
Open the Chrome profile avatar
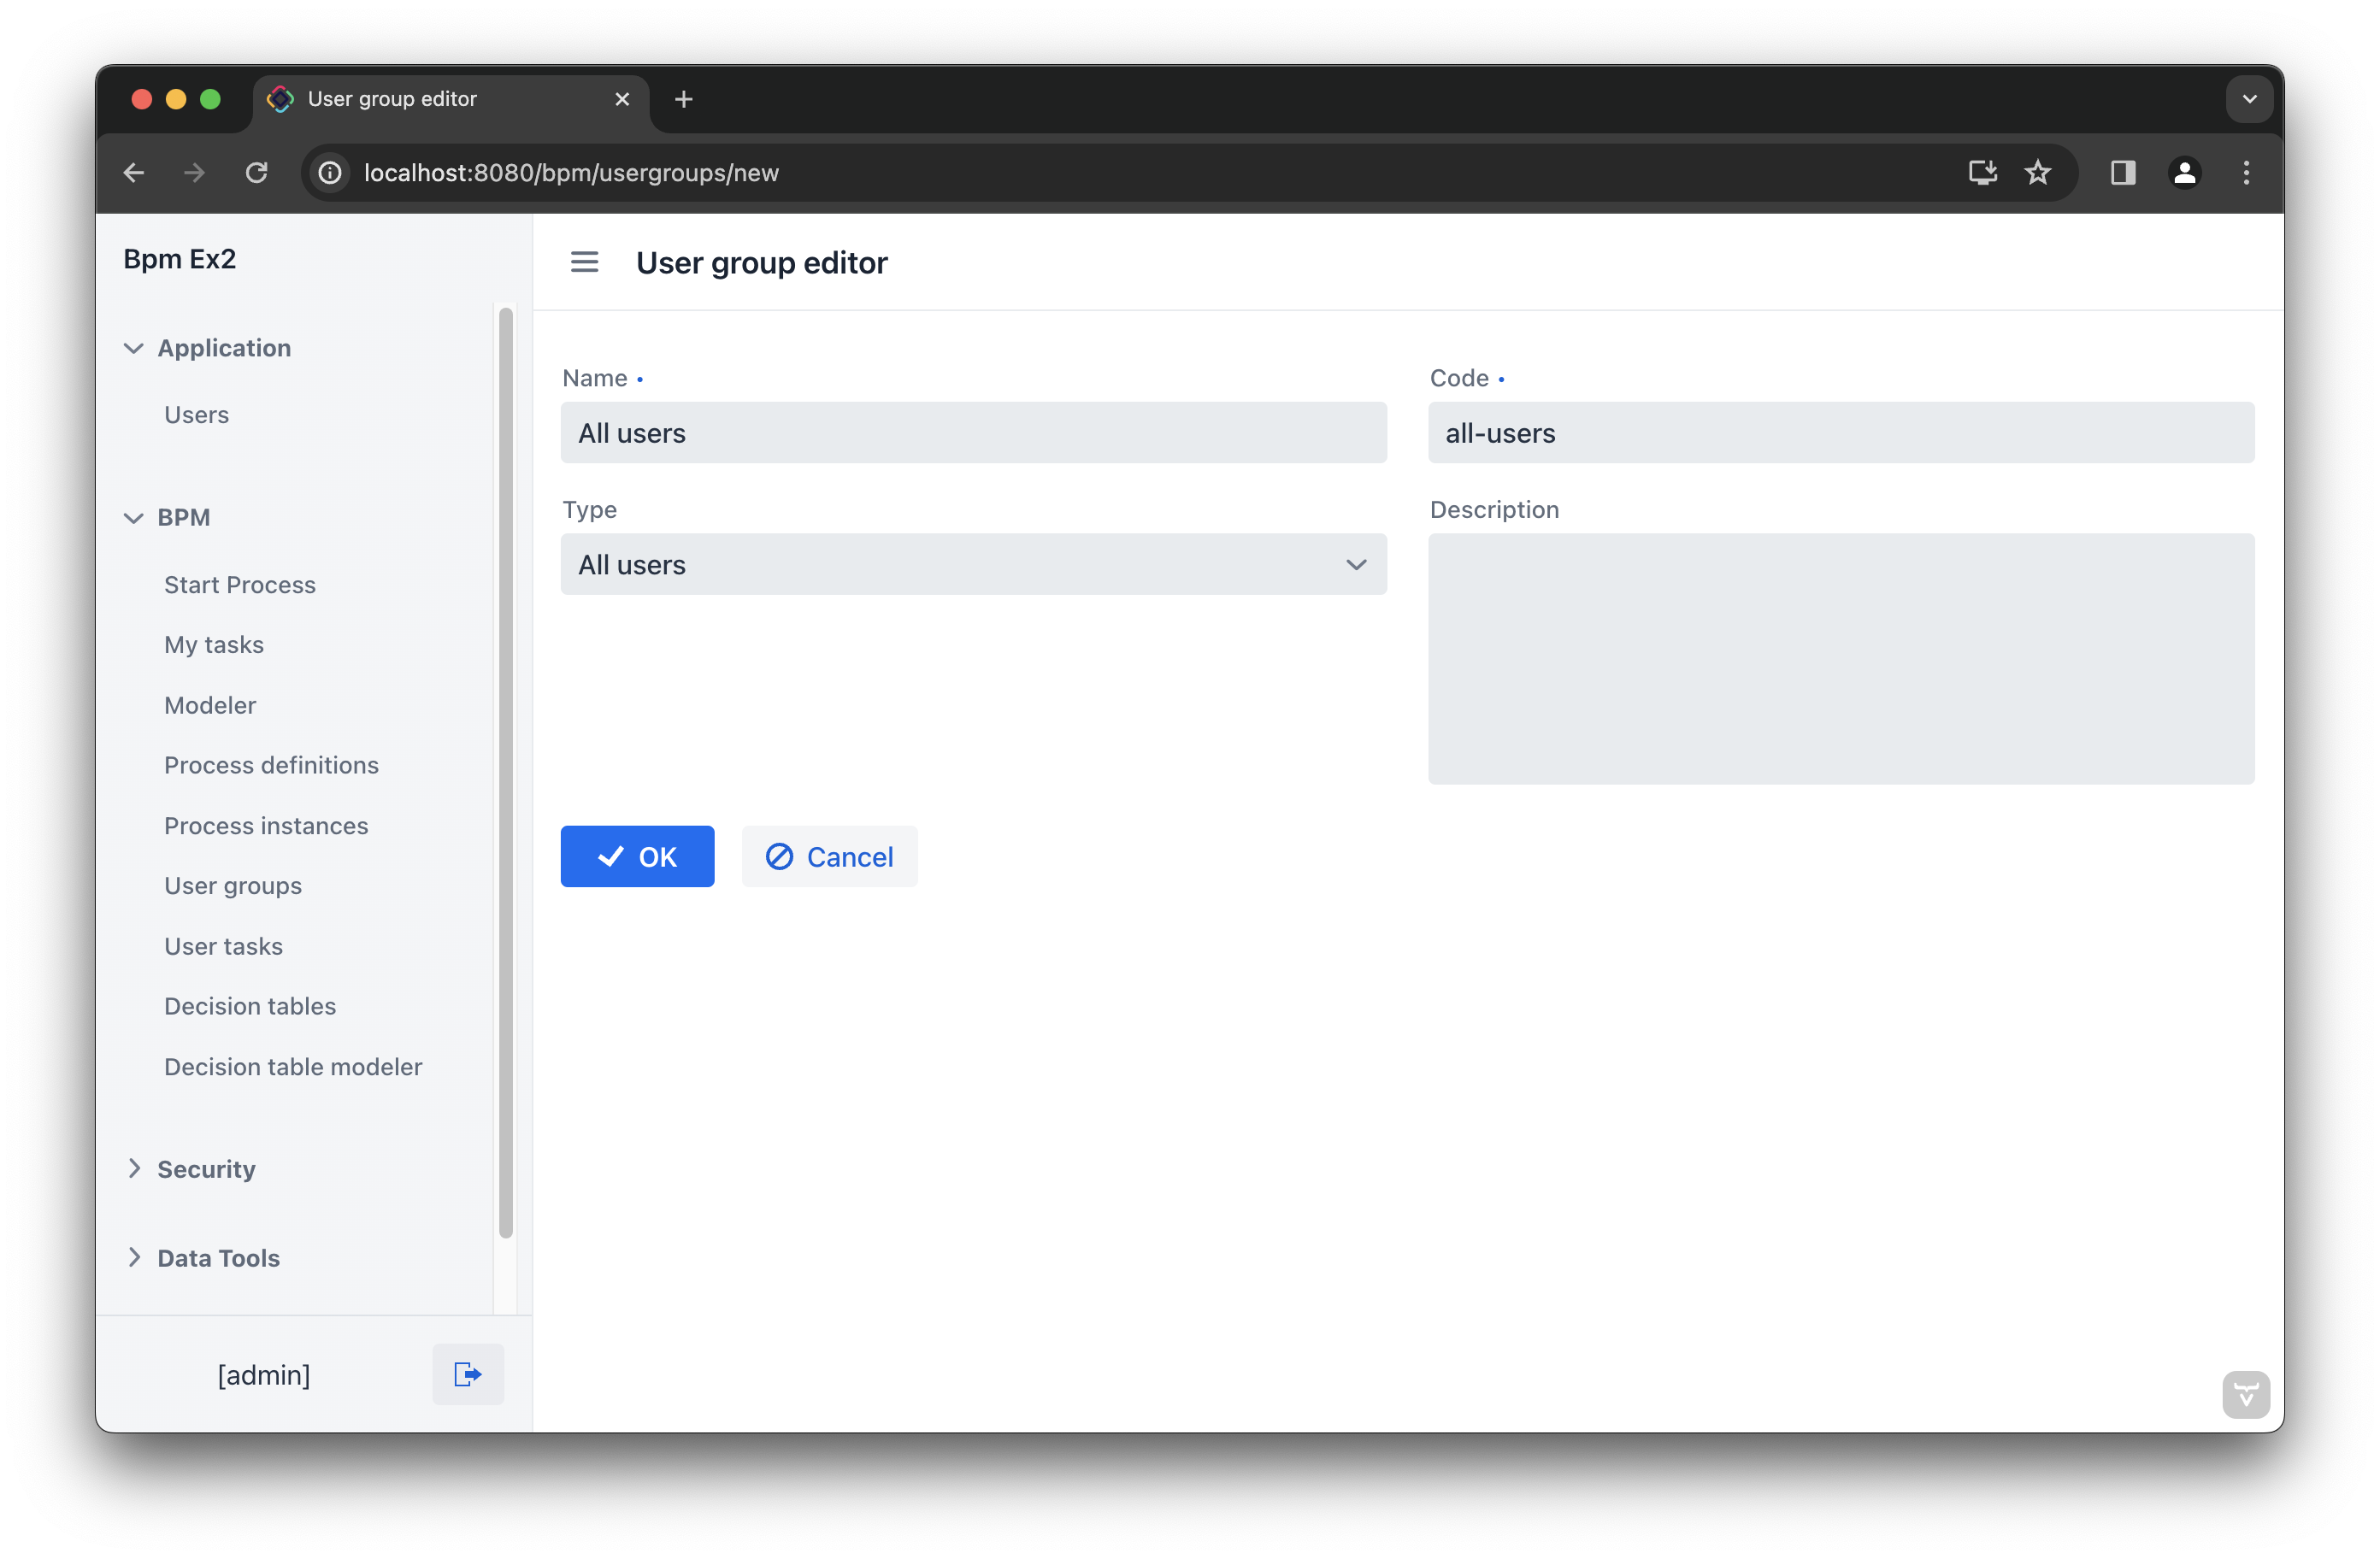(x=2184, y=173)
